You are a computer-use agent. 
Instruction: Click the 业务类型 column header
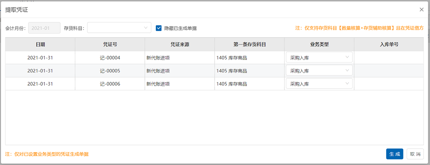pyautogui.click(x=319, y=45)
